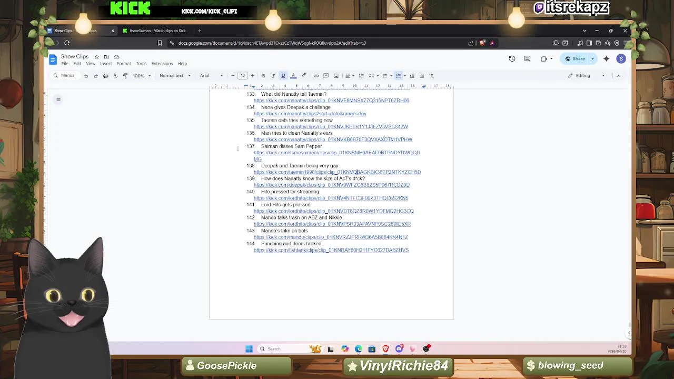Click the Add comment icon in toolbar
Viewport: 674px width, 379px height.
tap(326, 76)
